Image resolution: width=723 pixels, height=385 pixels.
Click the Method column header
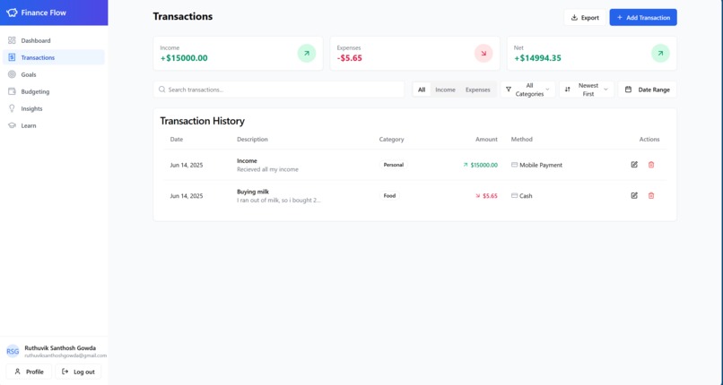pyautogui.click(x=521, y=140)
